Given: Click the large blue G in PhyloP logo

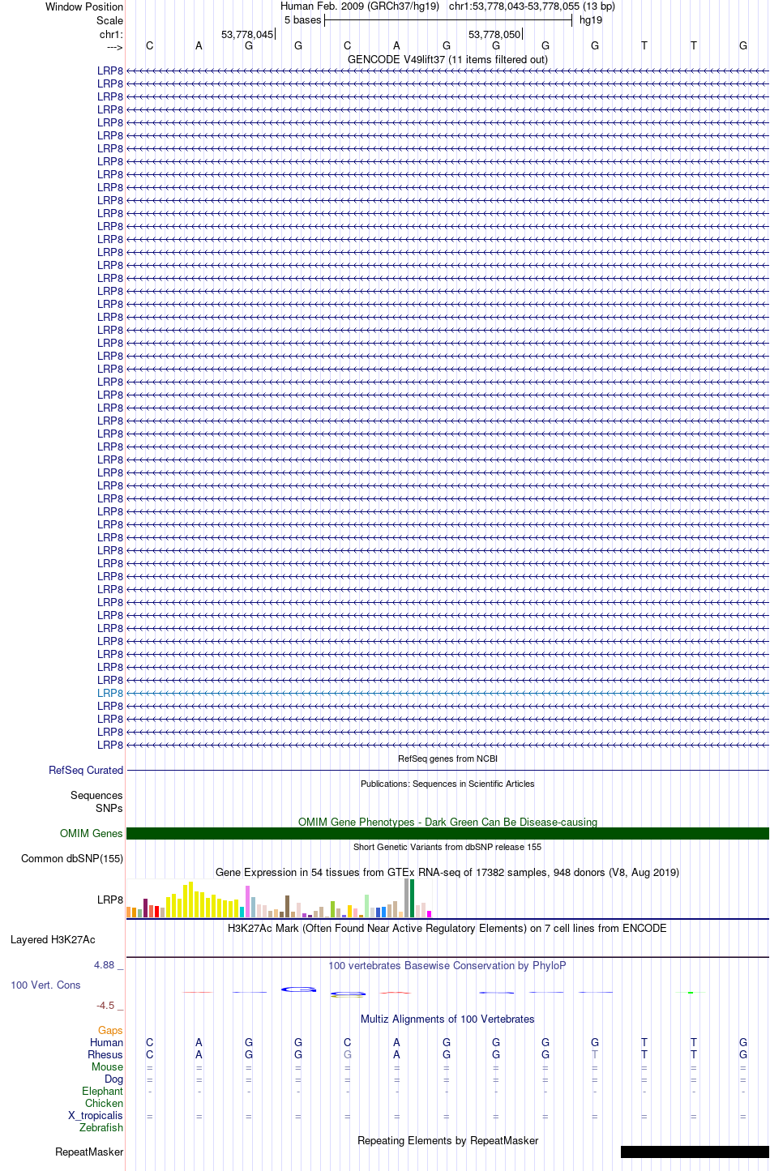Looking at the screenshot, I should pos(299,989).
